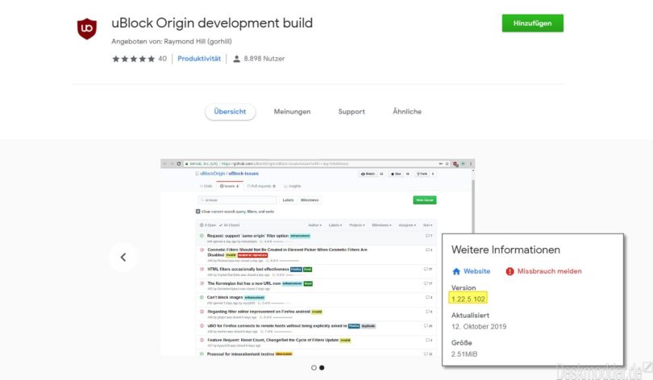Click Missbrauch melden link
This screenshot has height=380, width=653.
pyautogui.click(x=549, y=271)
